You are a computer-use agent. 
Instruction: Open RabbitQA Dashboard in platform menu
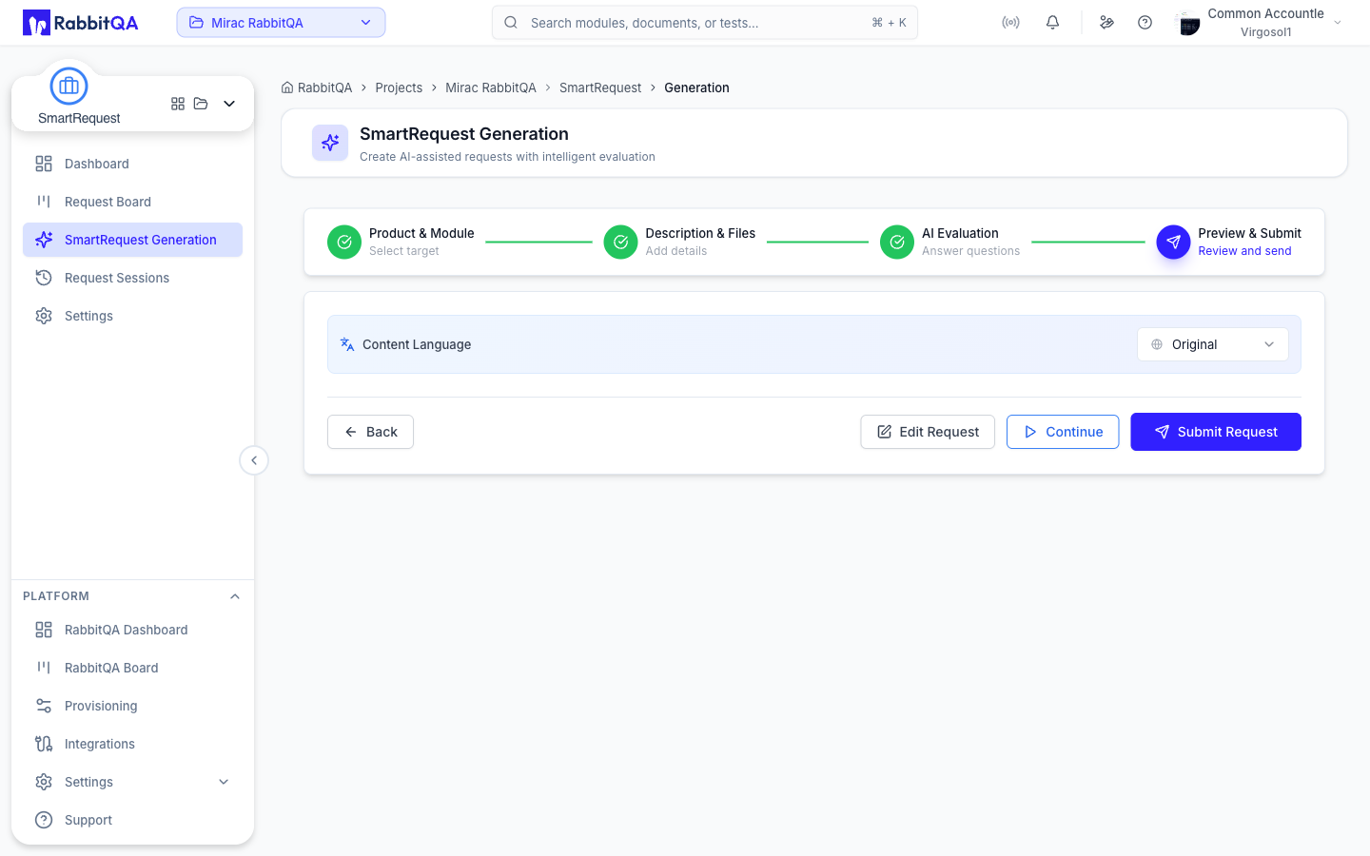[132, 630]
